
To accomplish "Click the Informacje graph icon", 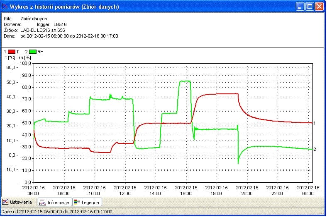I will pos(43,203).
